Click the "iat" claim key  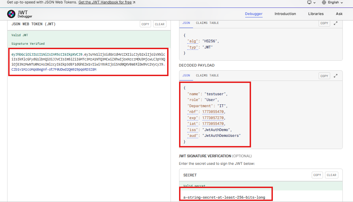[193, 124]
